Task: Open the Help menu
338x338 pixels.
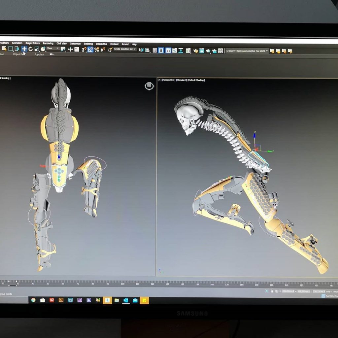Action: pyautogui.click(x=134, y=45)
